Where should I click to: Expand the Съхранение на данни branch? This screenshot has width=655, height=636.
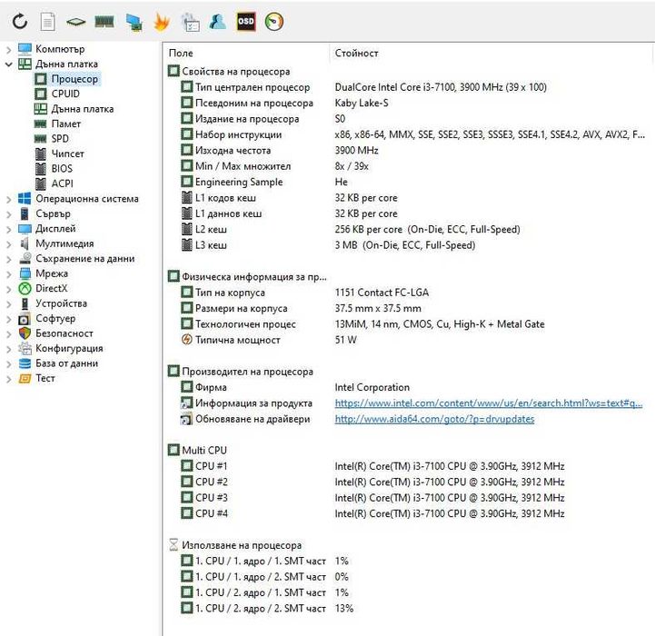[x=8, y=259]
